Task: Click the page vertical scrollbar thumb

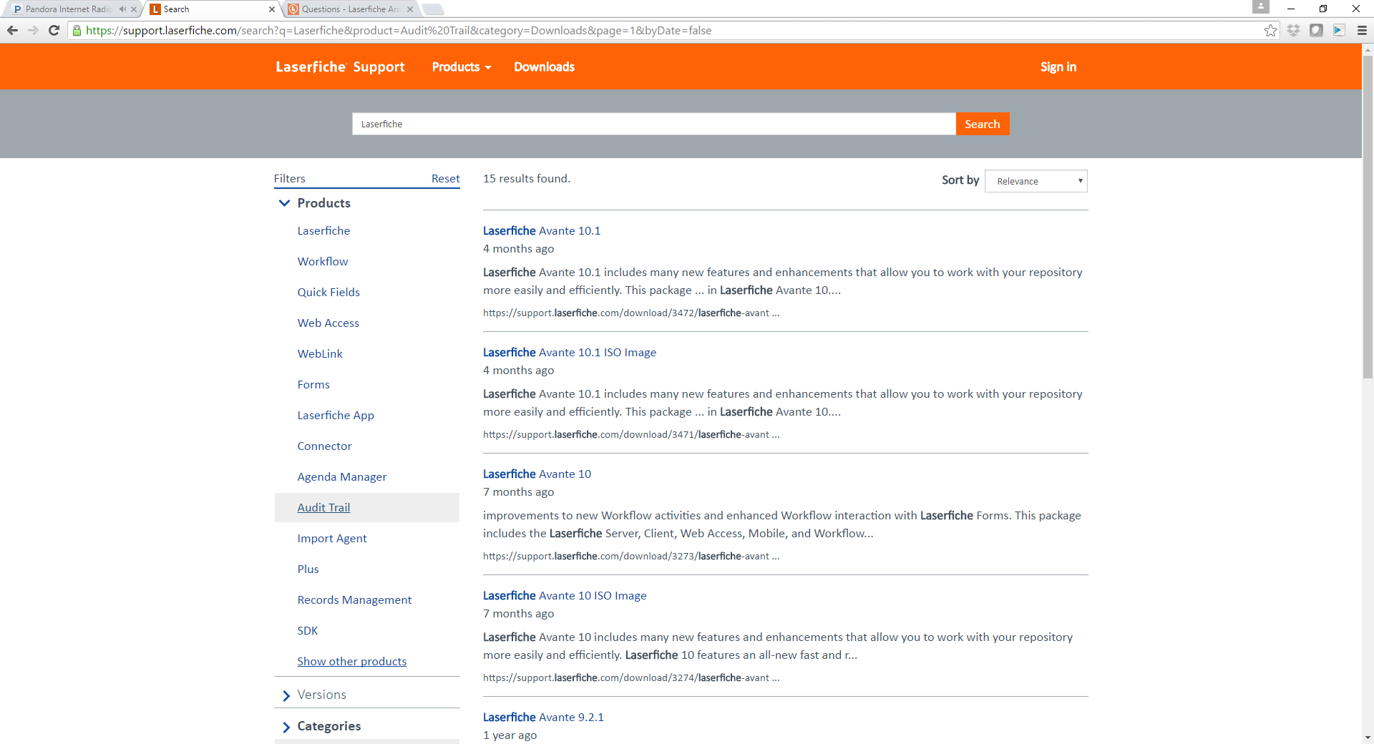Action: (x=1368, y=217)
